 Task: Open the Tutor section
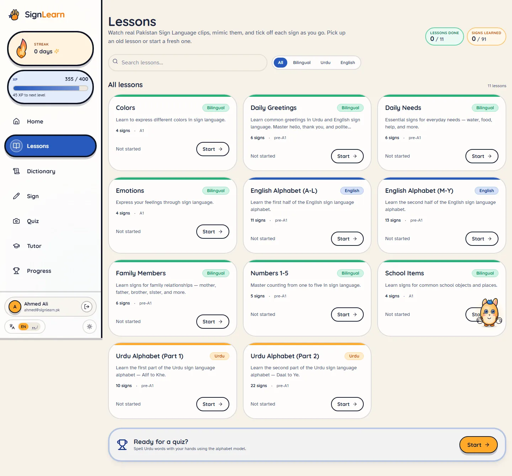click(x=50, y=246)
